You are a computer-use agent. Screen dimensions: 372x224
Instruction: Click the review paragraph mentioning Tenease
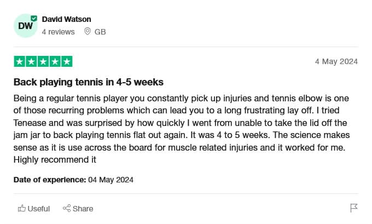182,129
